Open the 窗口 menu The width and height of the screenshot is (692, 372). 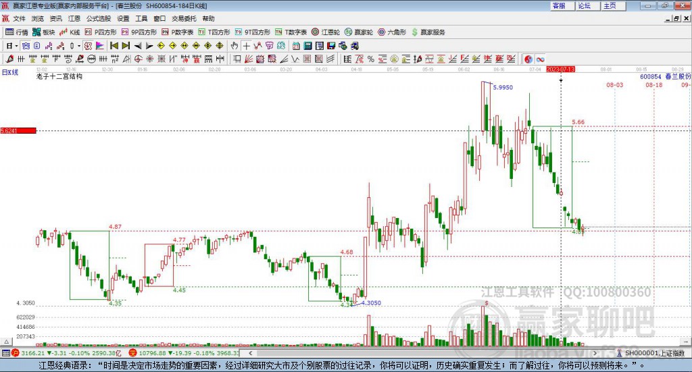(159, 18)
